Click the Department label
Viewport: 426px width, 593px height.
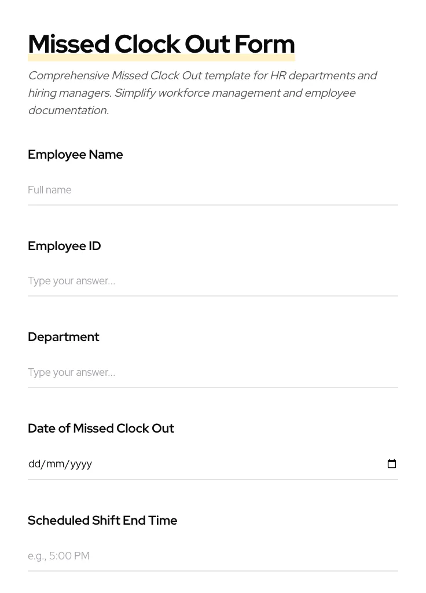(x=64, y=337)
